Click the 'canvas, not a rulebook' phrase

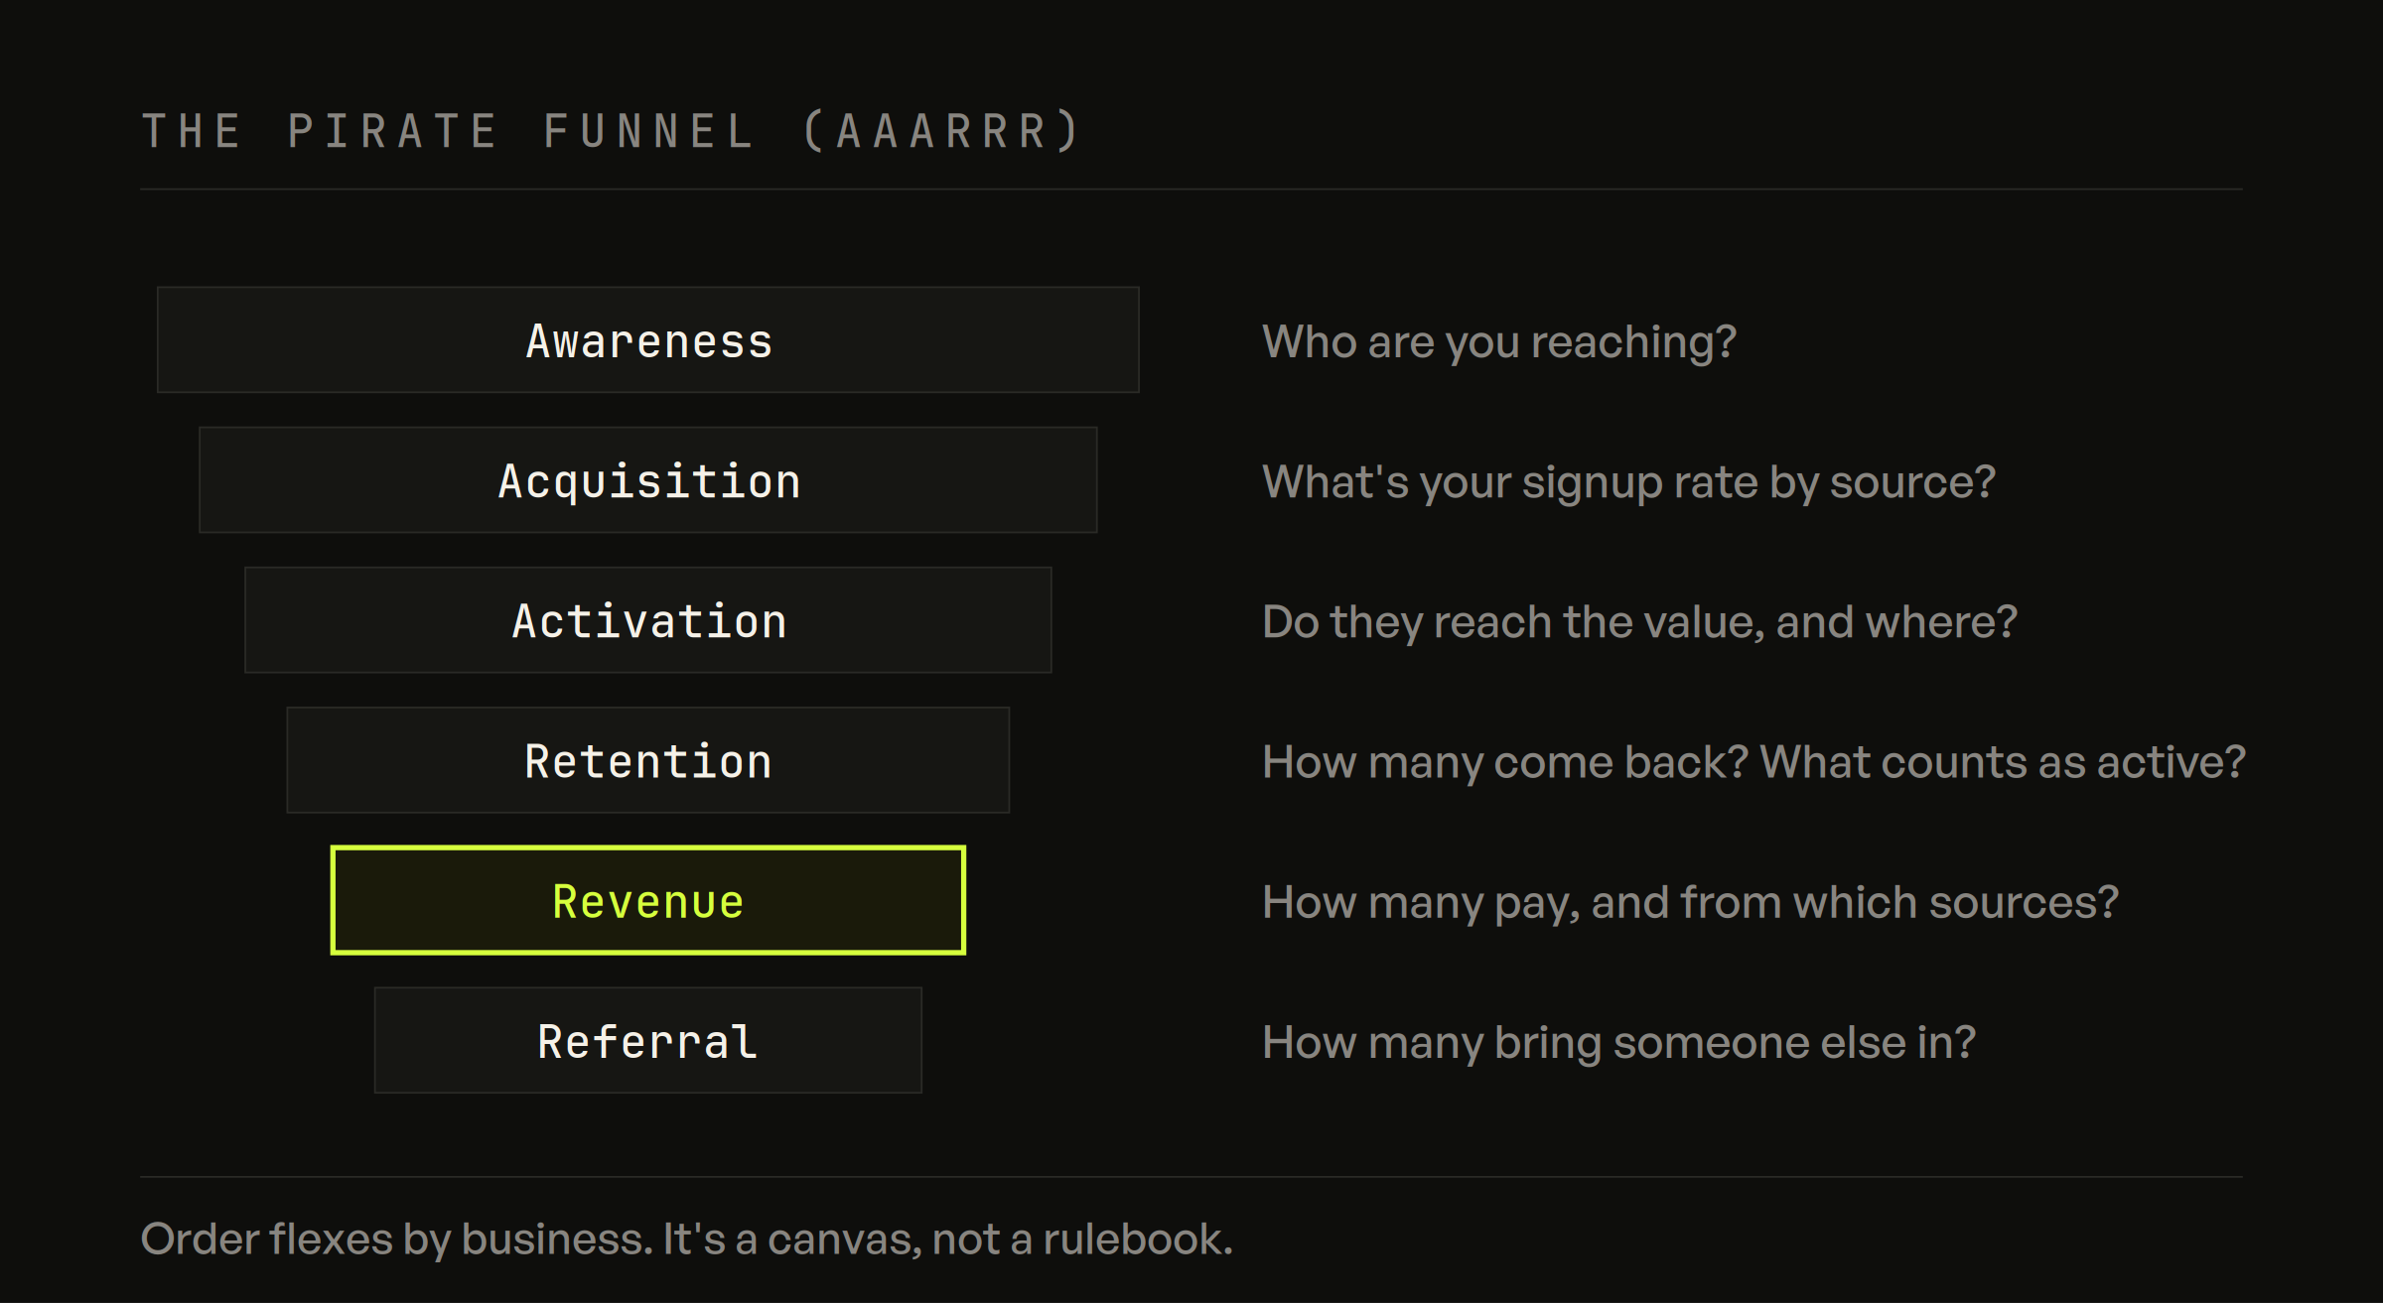pos(999,1239)
